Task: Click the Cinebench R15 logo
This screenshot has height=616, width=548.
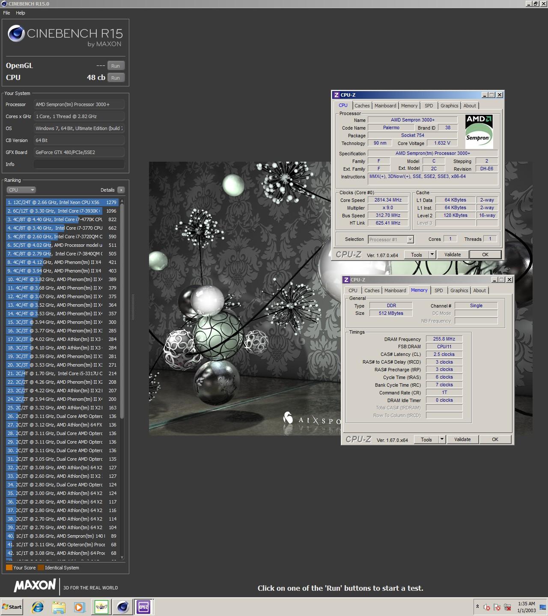Action: coord(65,36)
